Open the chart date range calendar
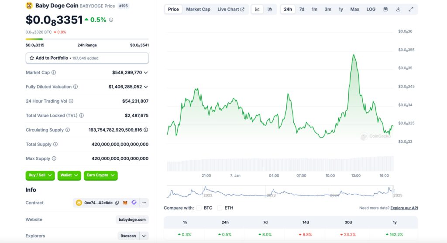 (385, 10)
